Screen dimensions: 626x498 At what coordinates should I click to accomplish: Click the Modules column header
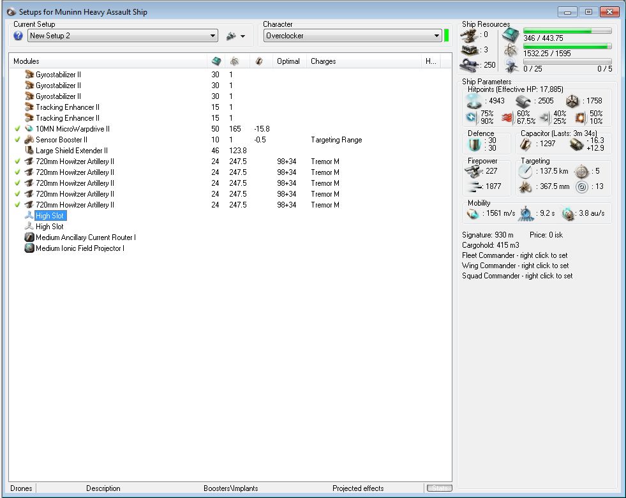click(26, 61)
